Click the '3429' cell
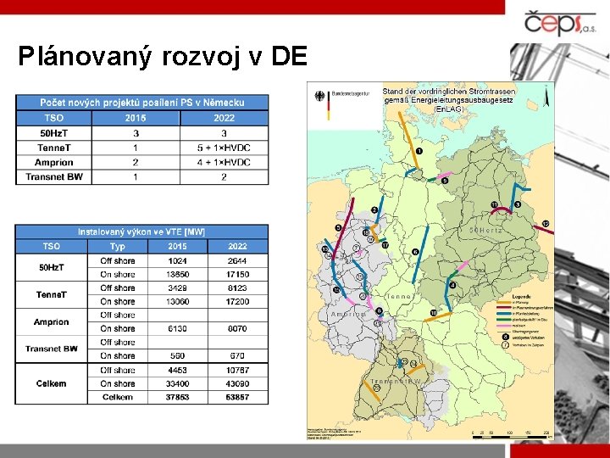Viewport: 610px width, 458px height. (x=177, y=288)
